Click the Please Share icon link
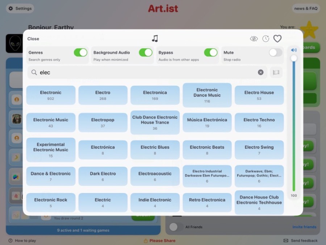The height and width of the screenshot is (245, 326). pyautogui.click(x=160, y=241)
